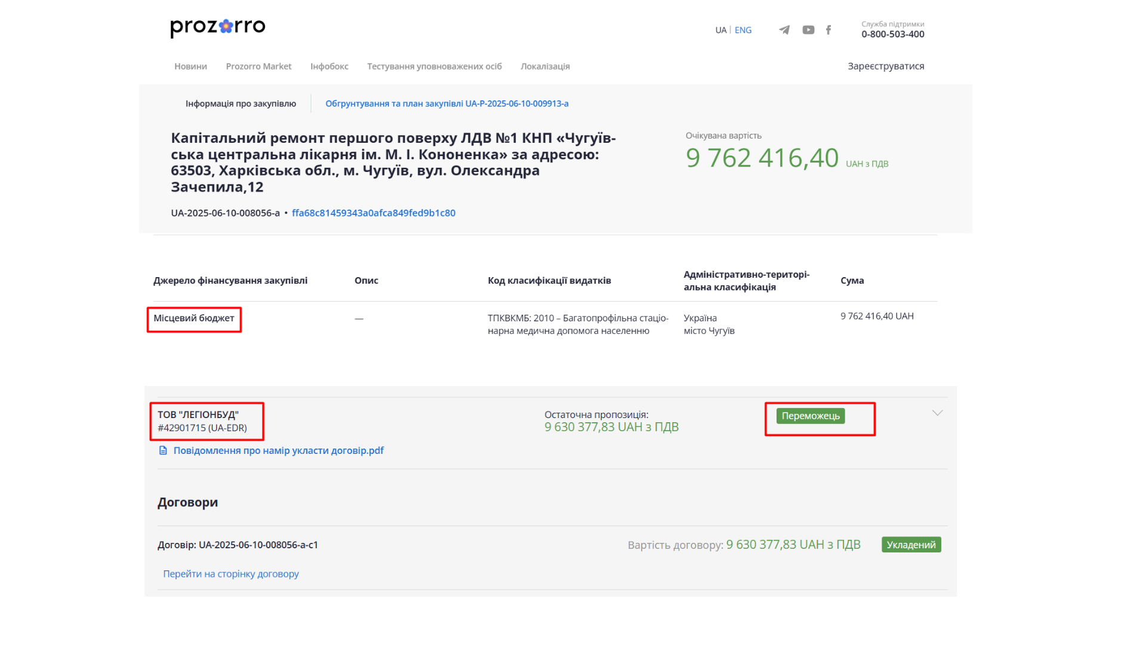Open Prozorro Market menu item

coord(258,66)
